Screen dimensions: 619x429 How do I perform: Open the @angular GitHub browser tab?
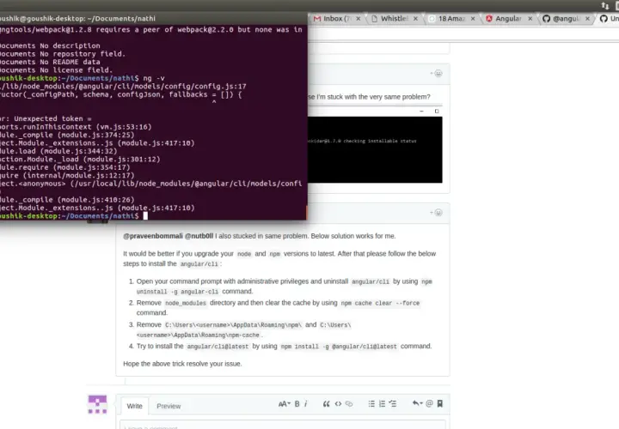[566, 19]
